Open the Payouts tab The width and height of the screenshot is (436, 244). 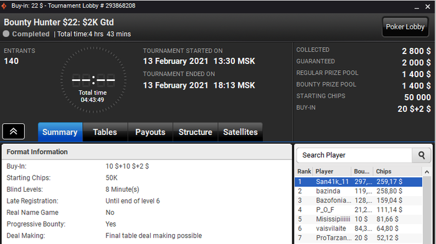(x=151, y=132)
